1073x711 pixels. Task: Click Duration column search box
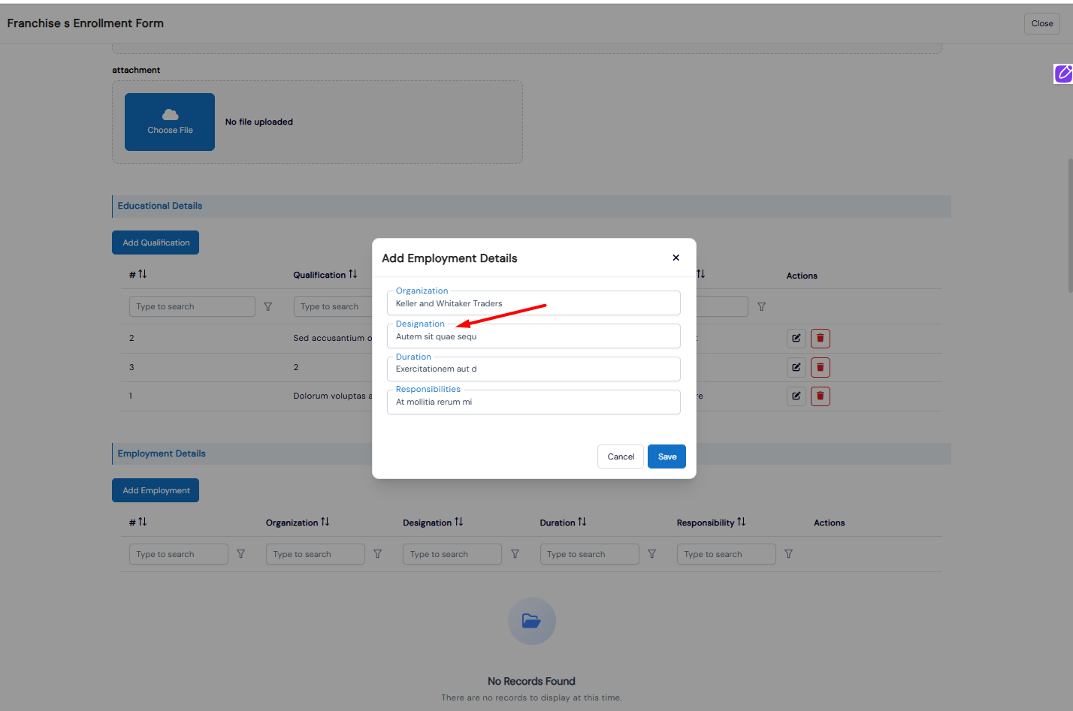click(590, 554)
